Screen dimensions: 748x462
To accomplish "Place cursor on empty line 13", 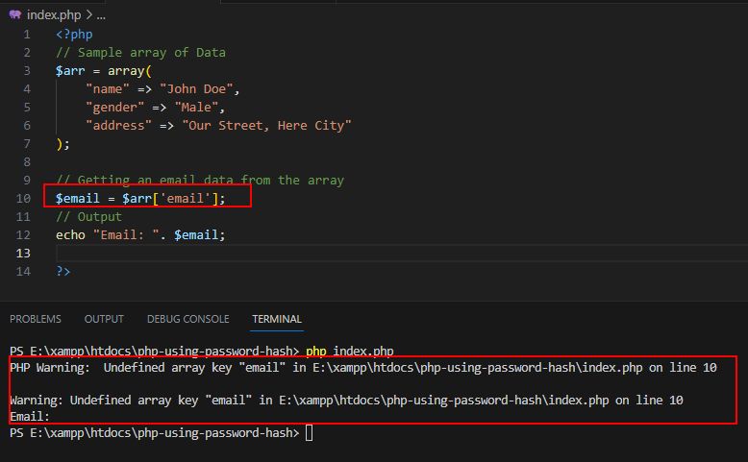I will [x=402, y=254].
